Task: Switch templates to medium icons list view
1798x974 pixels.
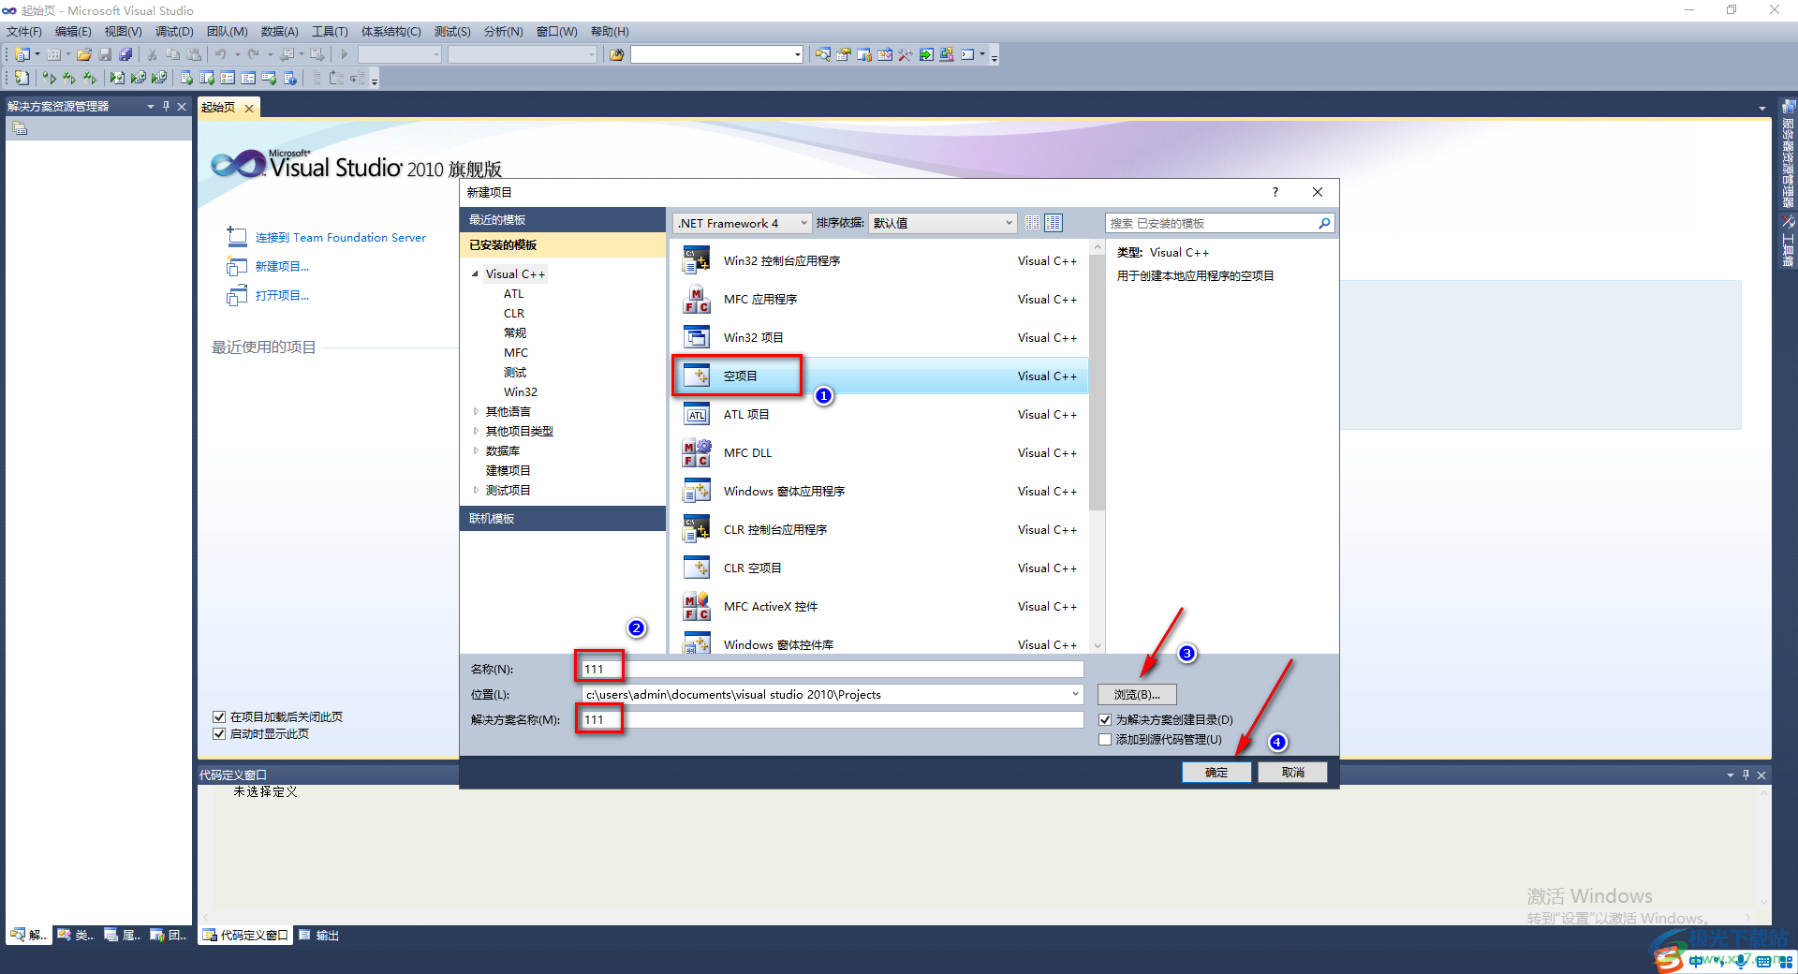Action: [x=1054, y=223]
